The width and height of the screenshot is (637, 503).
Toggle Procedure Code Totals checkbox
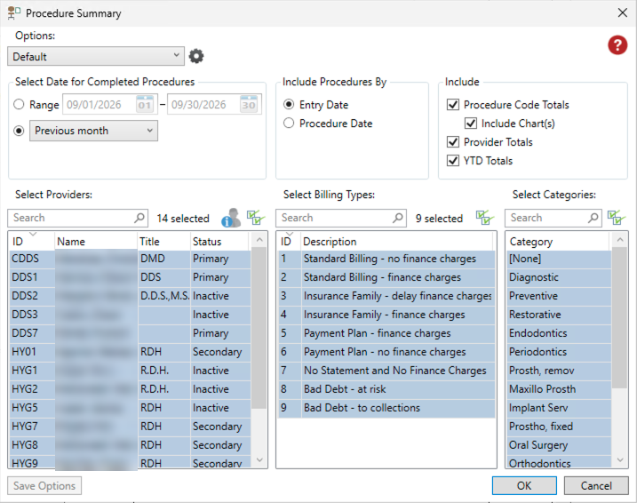(453, 104)
